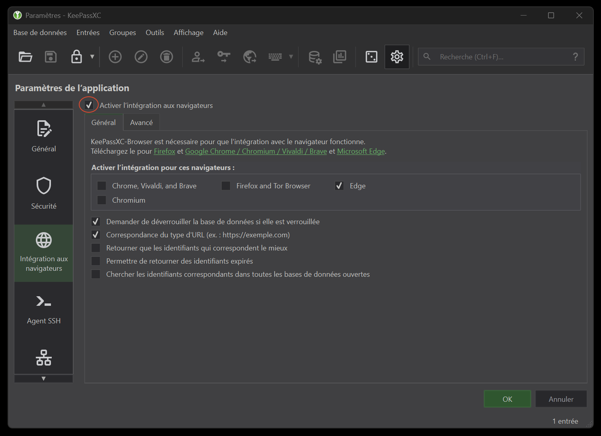Focus the Recherche search field

(x=501, y=57)
